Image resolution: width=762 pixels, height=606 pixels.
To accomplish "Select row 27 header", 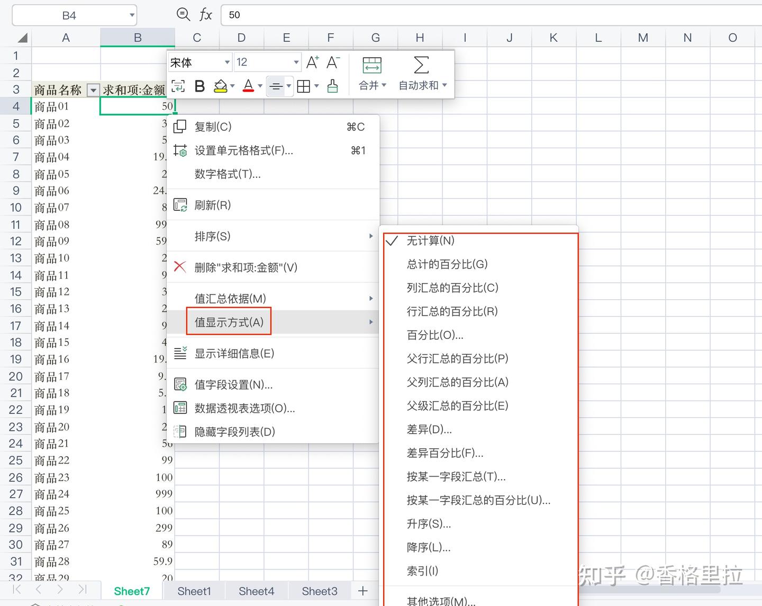I will (16, 494).
